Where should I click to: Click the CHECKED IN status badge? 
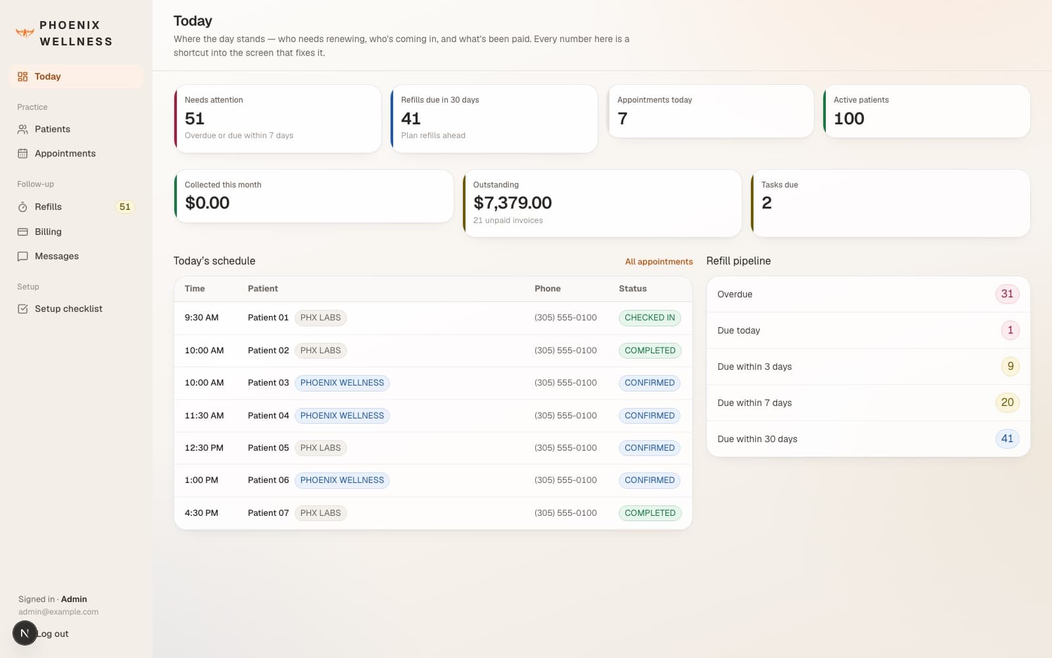tap(650, 318)
